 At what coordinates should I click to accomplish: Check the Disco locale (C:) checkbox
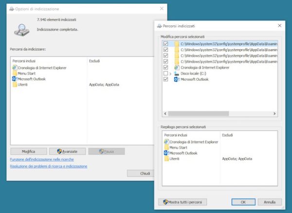click(166, 73)
